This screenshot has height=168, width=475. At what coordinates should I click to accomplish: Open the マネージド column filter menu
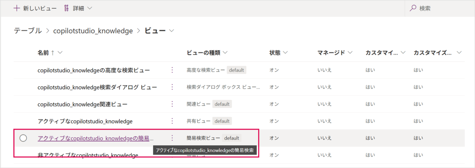point(350,52)
